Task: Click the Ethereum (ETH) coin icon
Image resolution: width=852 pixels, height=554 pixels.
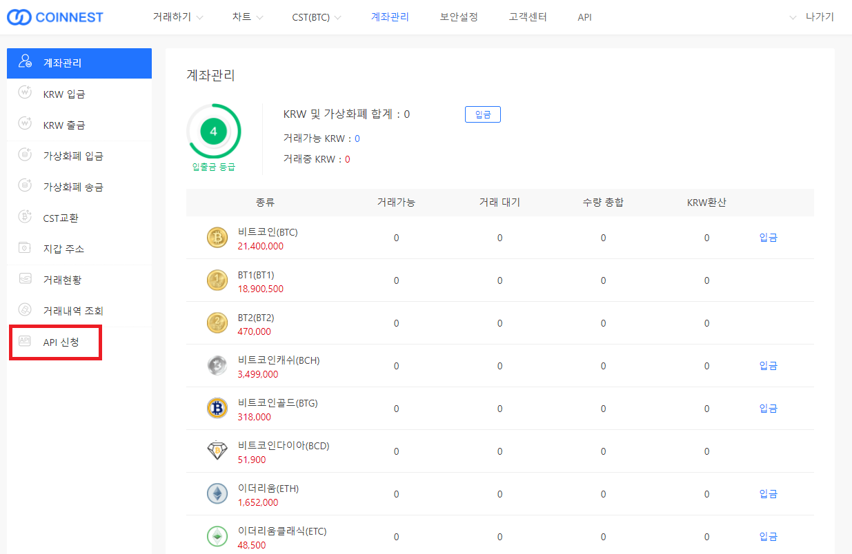Action: click(x=217, y=494)
